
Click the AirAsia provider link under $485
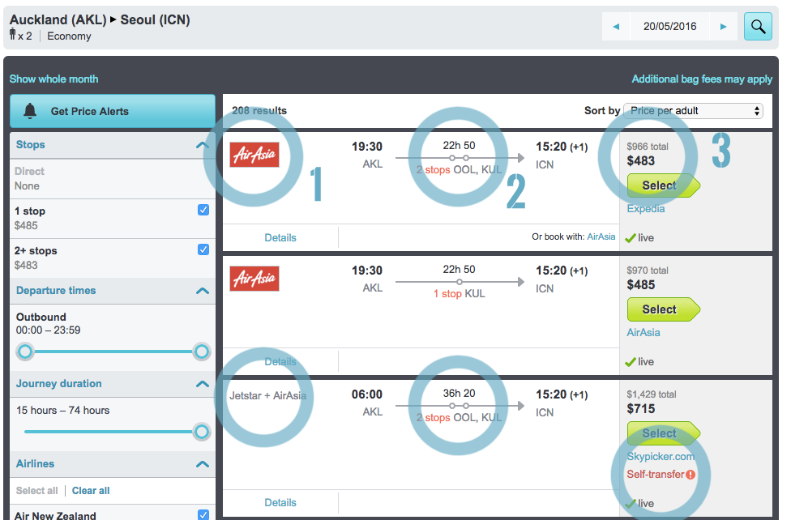click(643, 332)
